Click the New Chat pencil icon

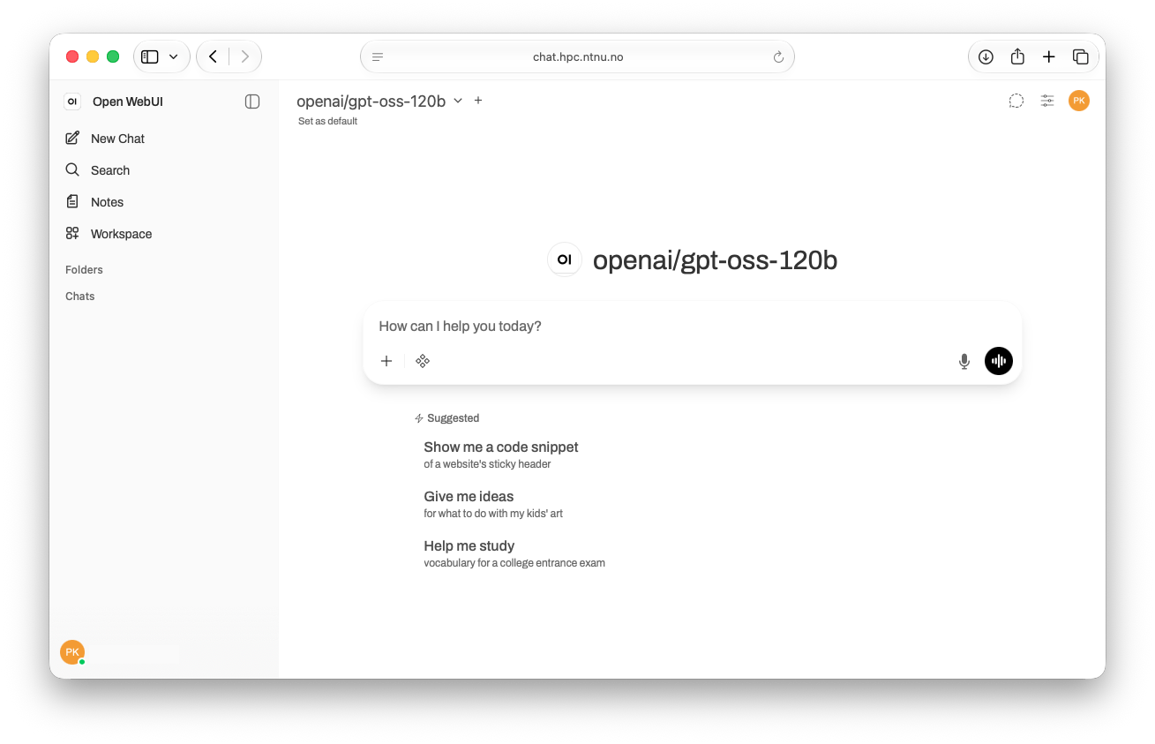click(x=72, y=139)
